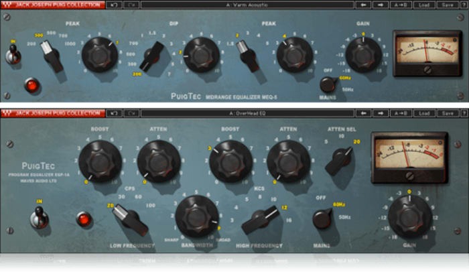Click the MEQ-5 VU meter
The height and width of the screenshot is (272, 469).
(x=427, y=53)
